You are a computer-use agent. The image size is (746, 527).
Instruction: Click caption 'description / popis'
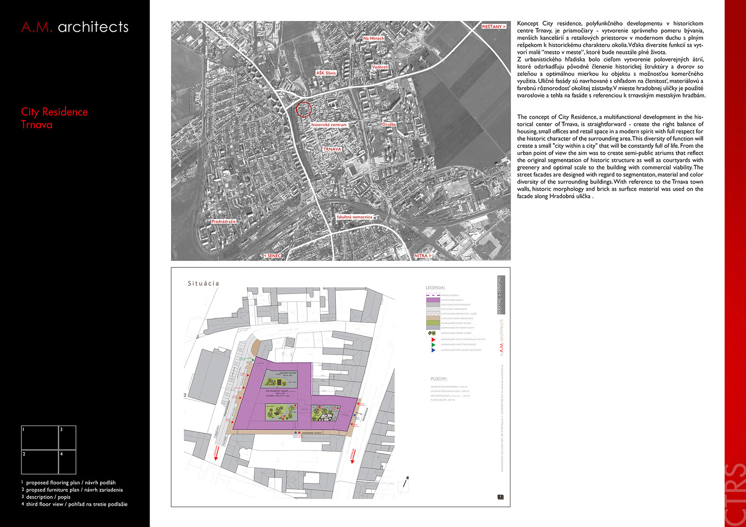click(48, 497)
